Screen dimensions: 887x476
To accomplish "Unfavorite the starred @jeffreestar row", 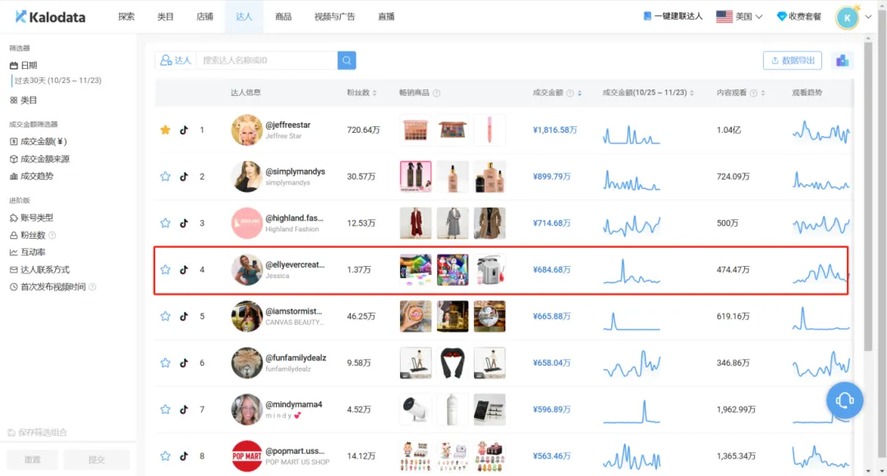I will point(165,130).
